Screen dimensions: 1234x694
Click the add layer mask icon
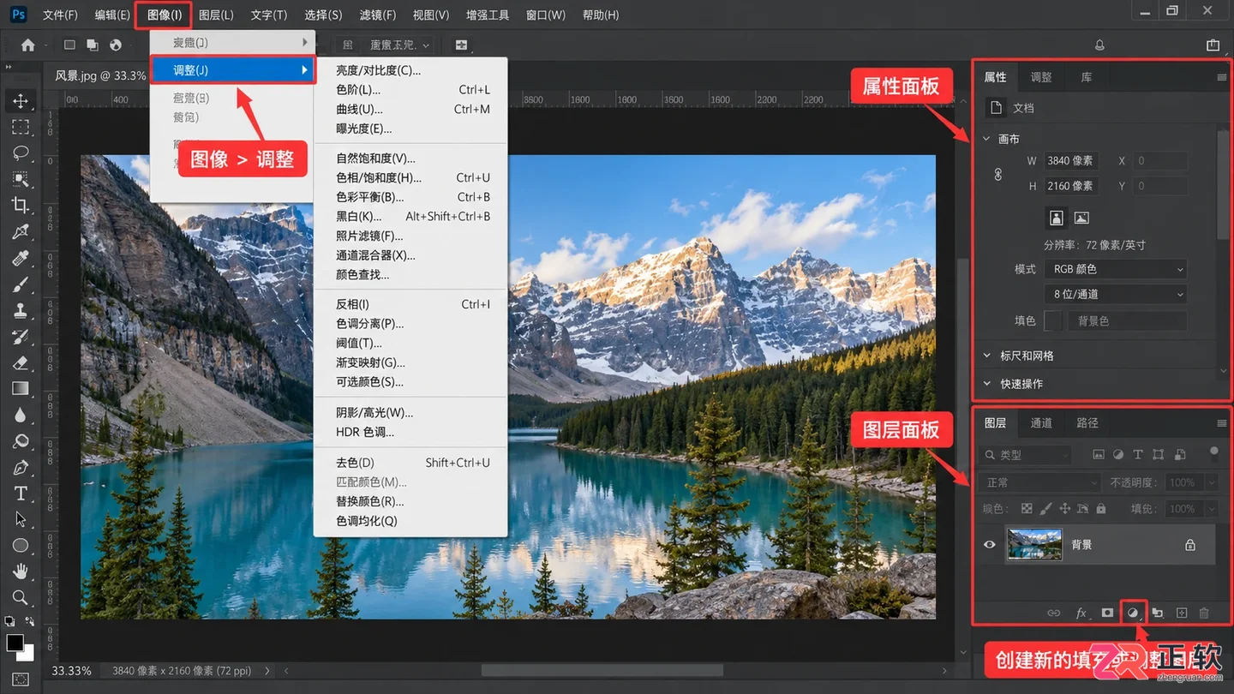pos(1107,613)
